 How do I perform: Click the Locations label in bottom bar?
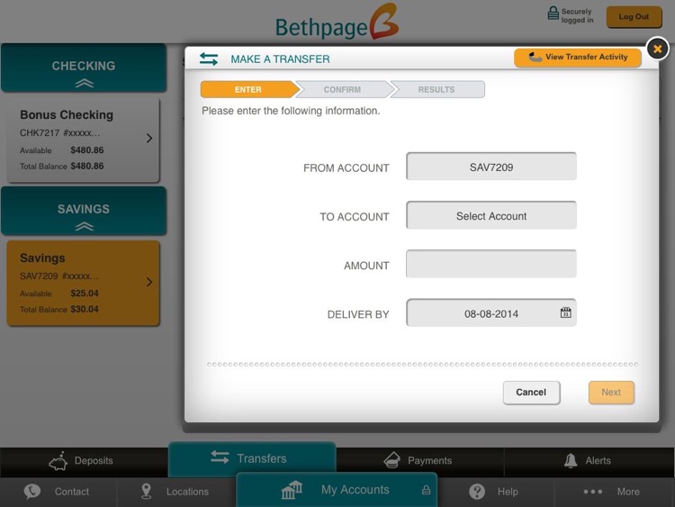[x=187, y=492]
